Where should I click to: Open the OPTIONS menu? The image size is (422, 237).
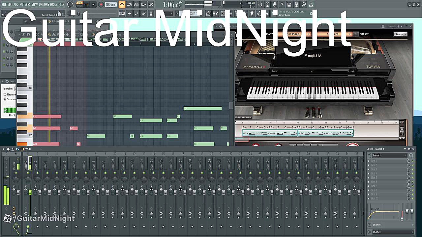(x=44, y=5)
